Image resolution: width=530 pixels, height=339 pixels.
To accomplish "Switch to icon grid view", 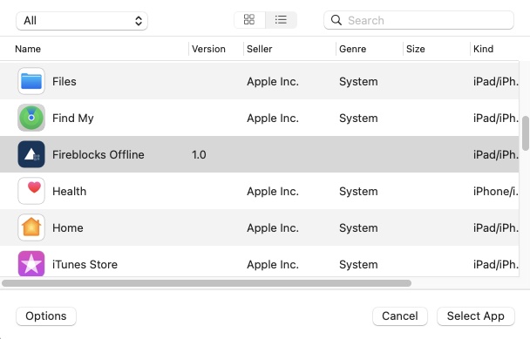I will (x=249, y=20).
